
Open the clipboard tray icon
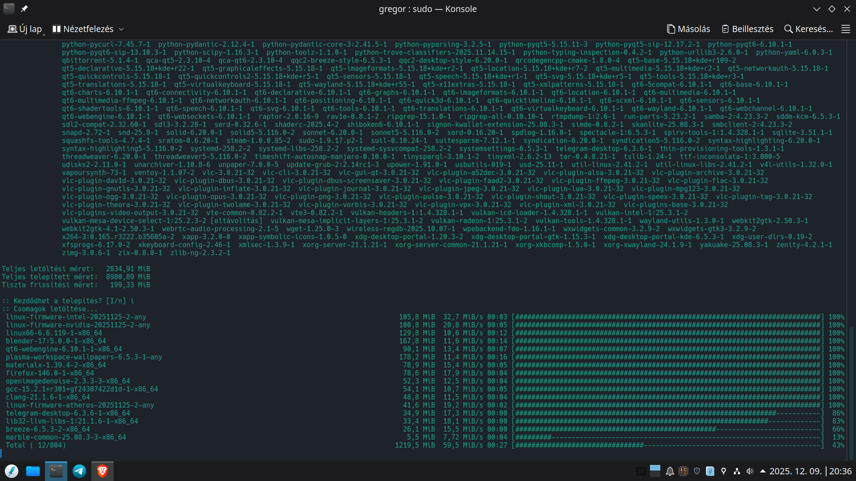[x=710, y=471]
